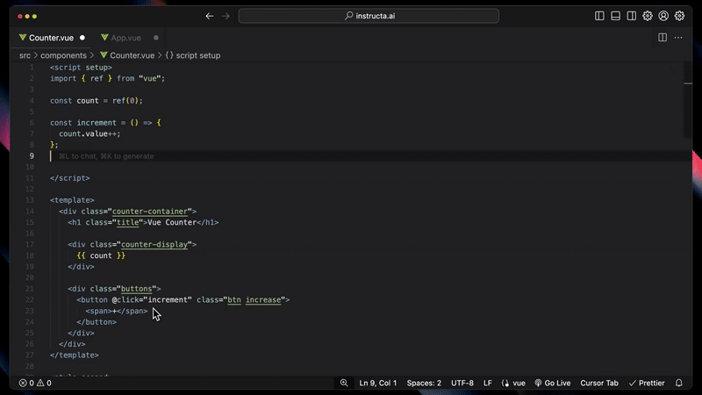Click the "increase" class name
This screenshot has width=702, height=395.
point(262,300)
